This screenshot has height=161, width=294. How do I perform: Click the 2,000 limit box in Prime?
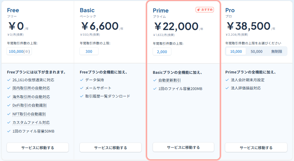tap(162, 52)
